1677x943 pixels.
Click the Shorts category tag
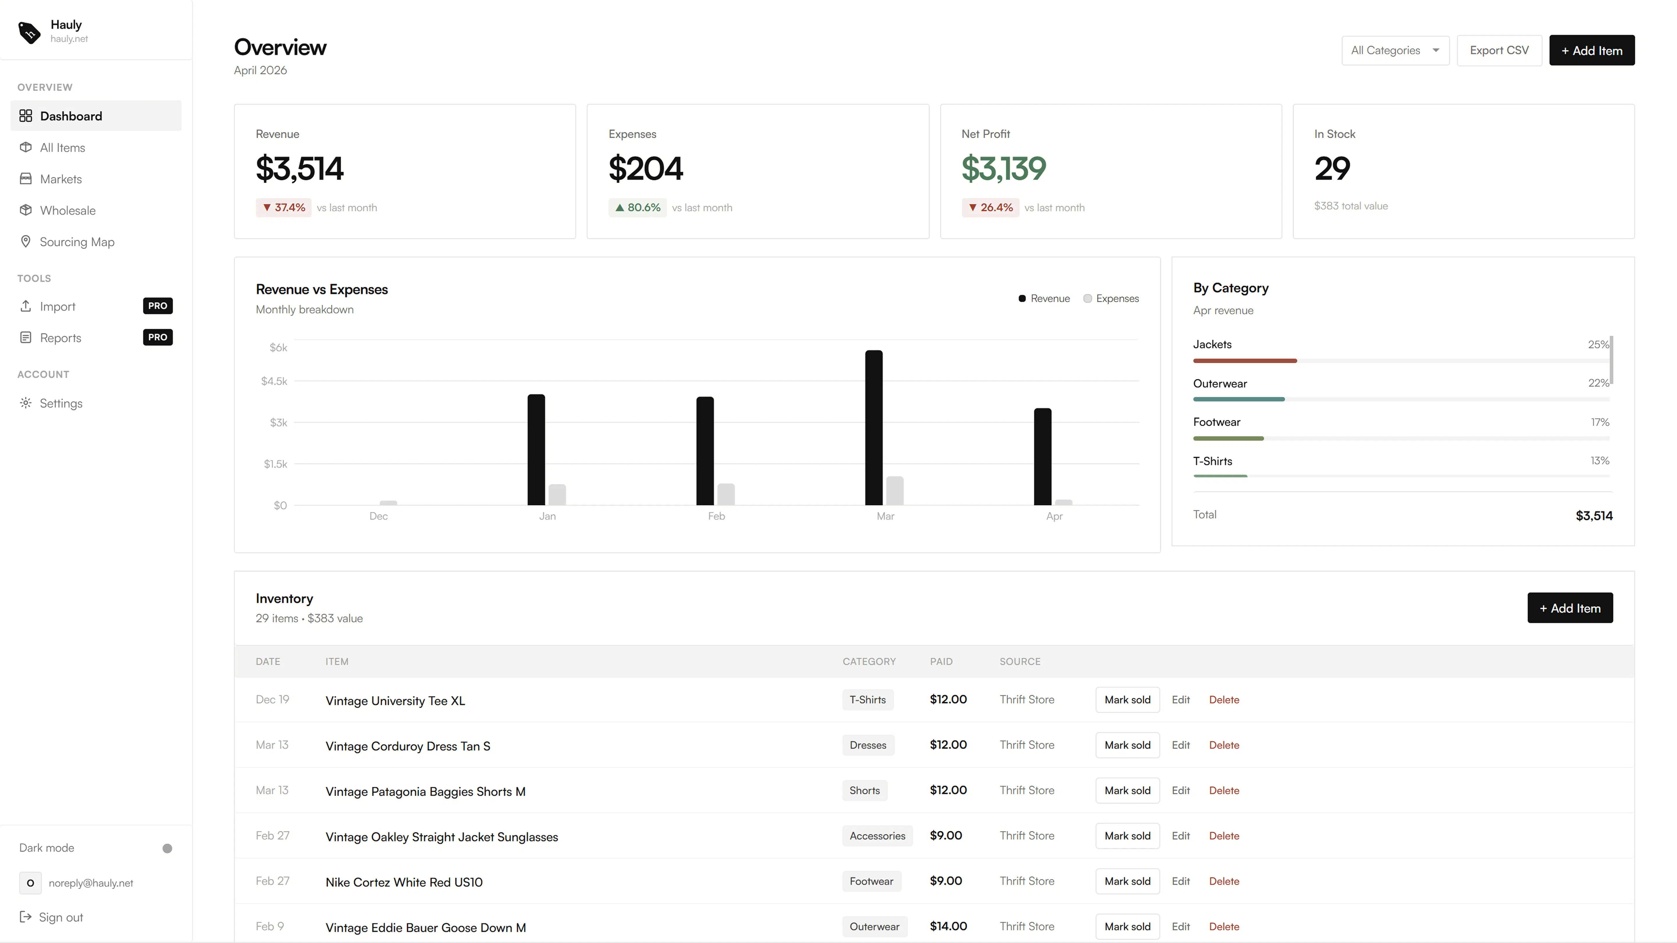pos(865,790)
